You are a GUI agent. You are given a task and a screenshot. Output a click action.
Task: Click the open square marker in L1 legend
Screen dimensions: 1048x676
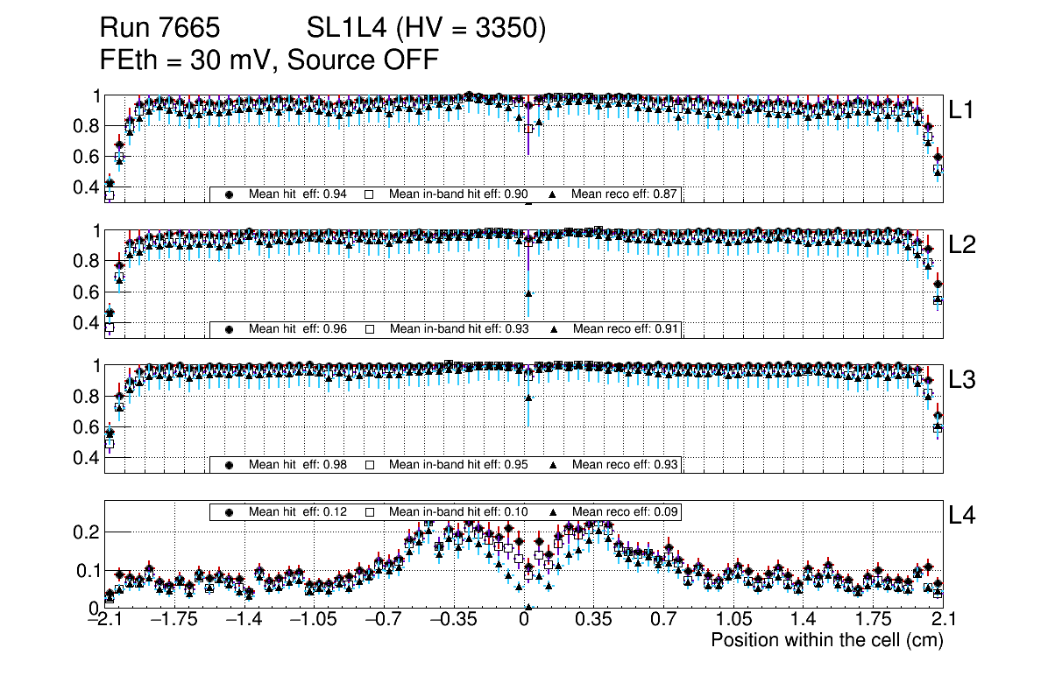[369, 194]
